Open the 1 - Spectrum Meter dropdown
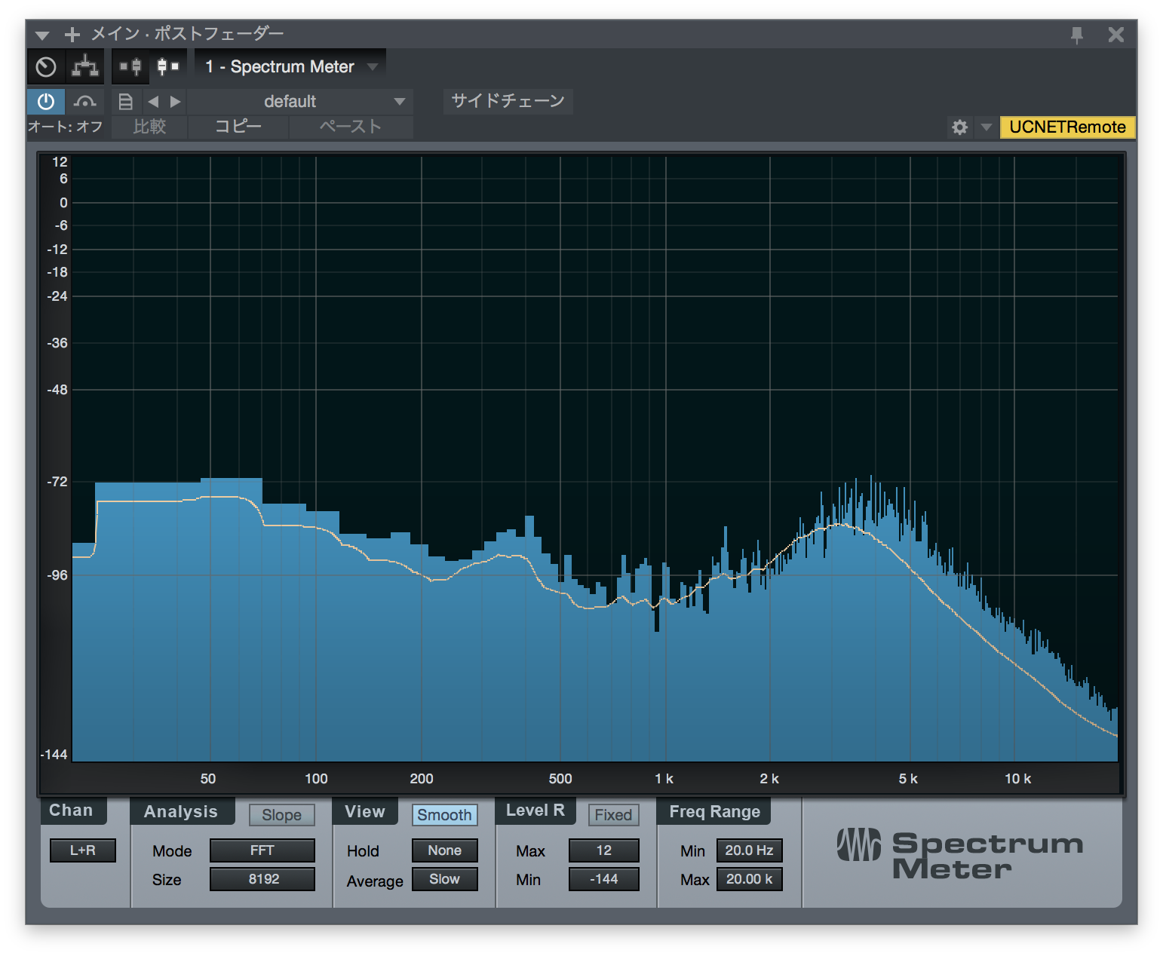The height and width of the screenshot is (956, 1163). (290, 66)
